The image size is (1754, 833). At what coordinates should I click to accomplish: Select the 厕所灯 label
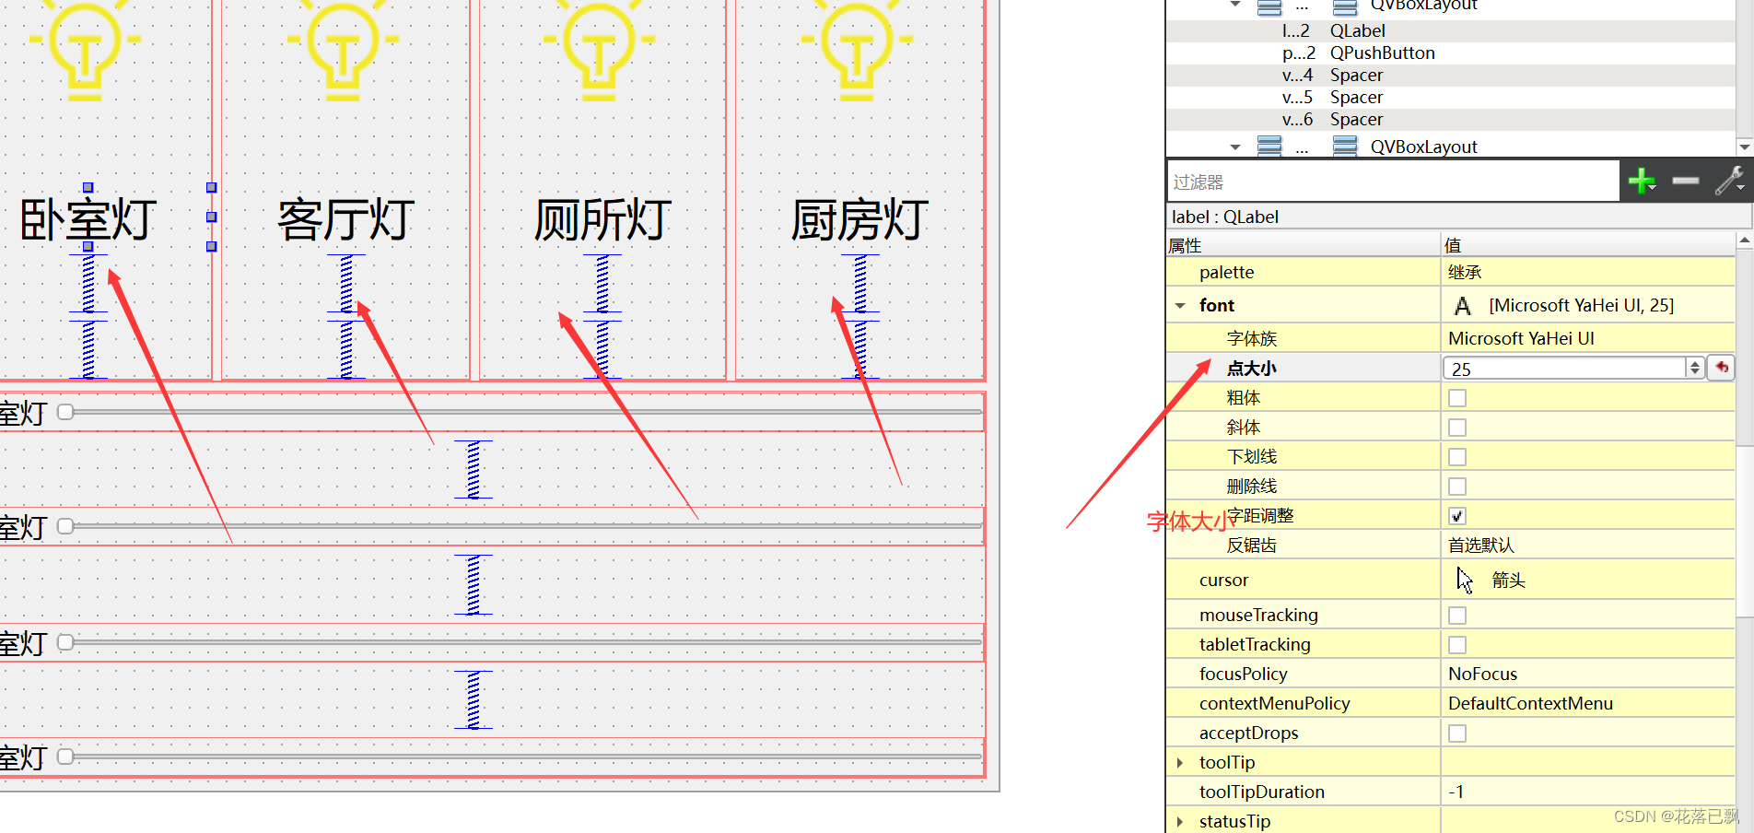(602, 218)
